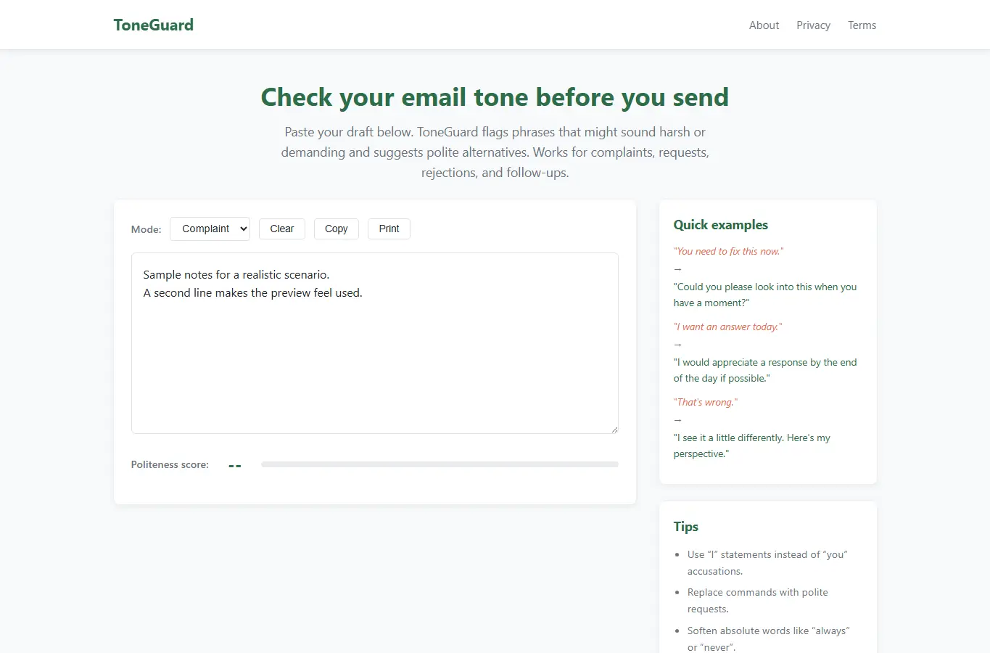Viewport: 990px width, 653px height.
Task: Click the Quick examples heading
Action: tap(720, 225)
